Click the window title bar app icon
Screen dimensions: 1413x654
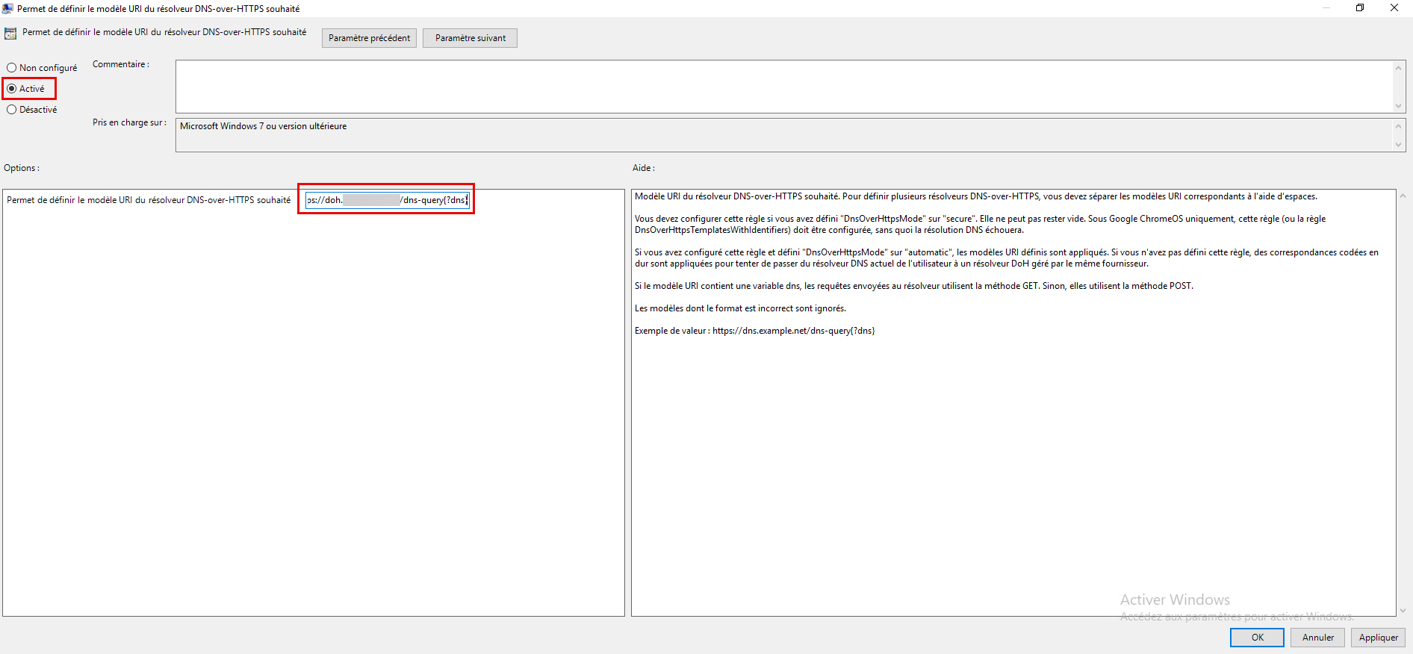[7, 8]
